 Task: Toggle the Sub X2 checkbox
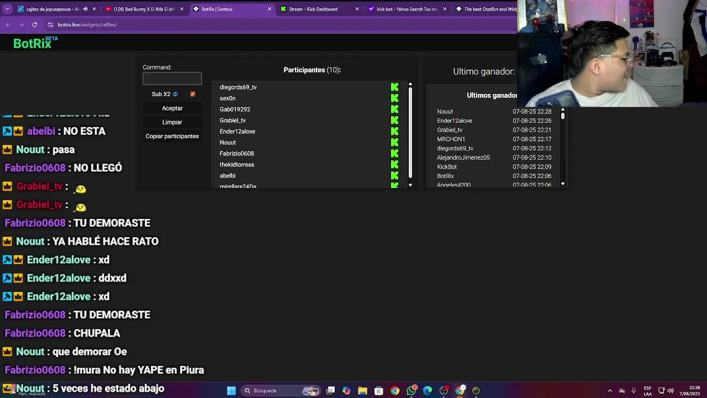(193, 94)
